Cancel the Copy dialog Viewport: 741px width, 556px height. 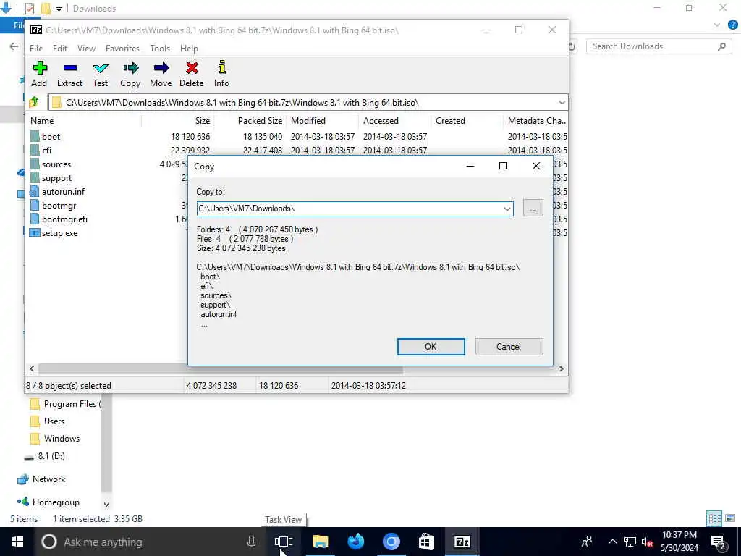click(509, 347)
